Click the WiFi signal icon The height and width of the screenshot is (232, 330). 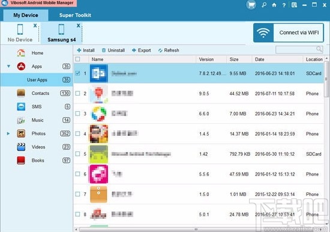click(x=263, y=33)
